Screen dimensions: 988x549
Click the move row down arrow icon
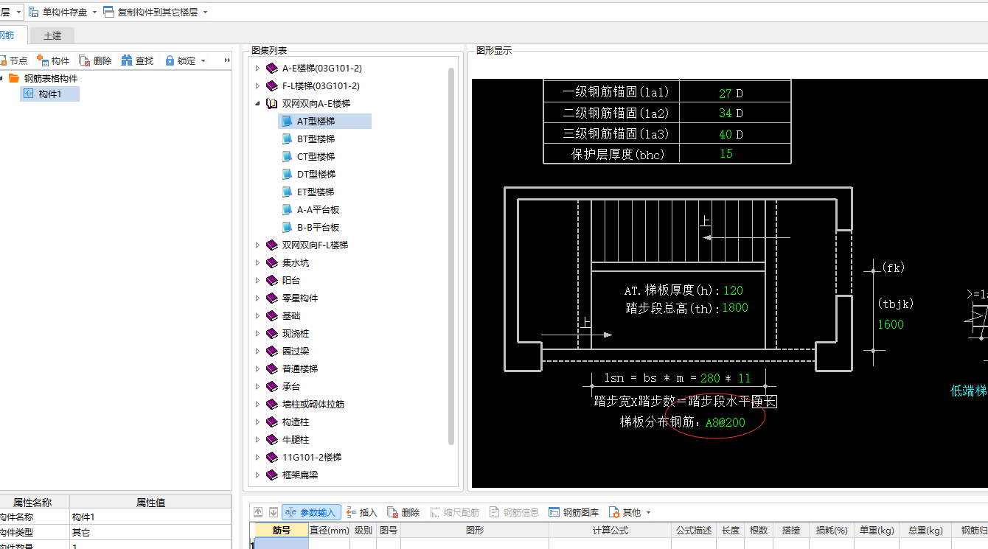coord(273,512)
